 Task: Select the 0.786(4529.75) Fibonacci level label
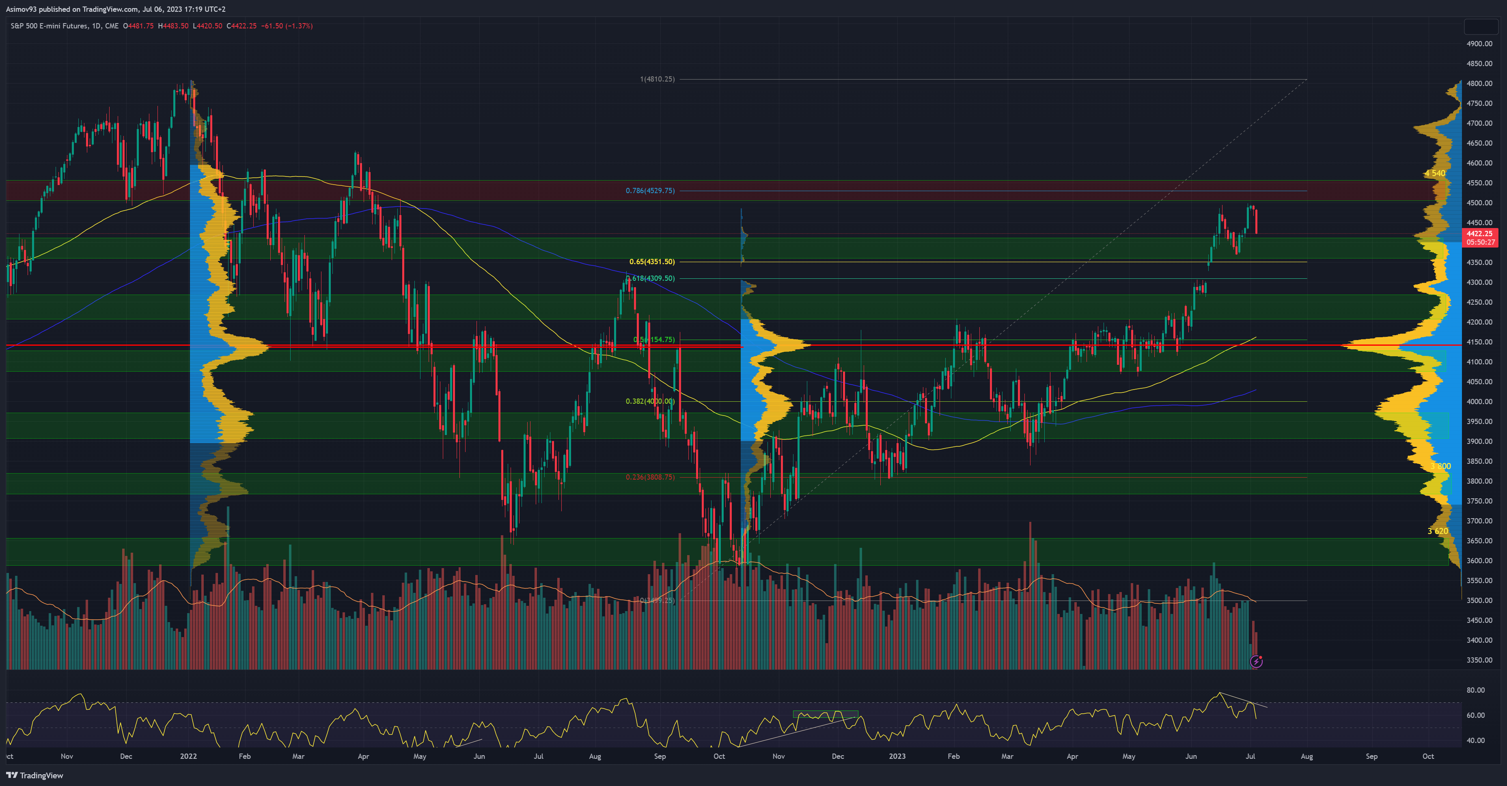click(650, 191)
